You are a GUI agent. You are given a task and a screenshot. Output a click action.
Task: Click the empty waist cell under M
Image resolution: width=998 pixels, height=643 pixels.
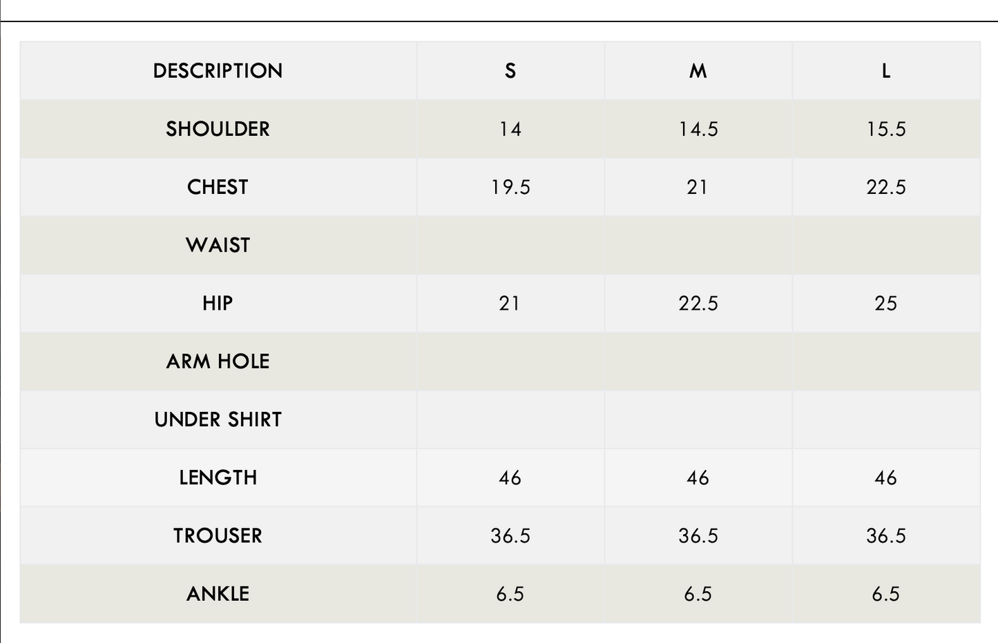[x=698, y=245]
